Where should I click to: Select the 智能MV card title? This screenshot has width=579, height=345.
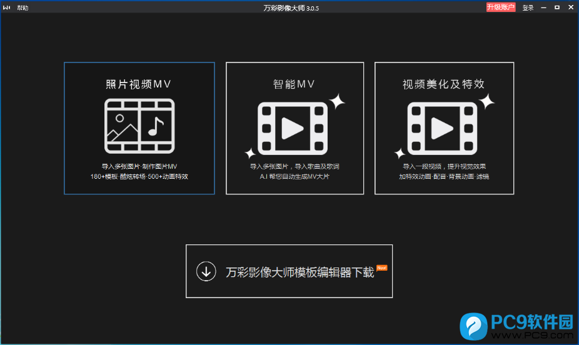pyautogui.click(x=294, y=84)
